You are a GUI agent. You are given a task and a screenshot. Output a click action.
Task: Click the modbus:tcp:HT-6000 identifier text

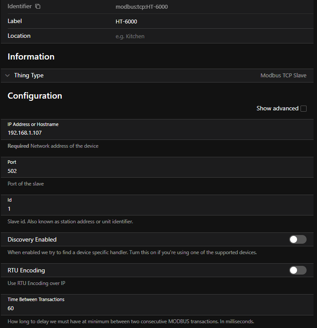(142, 7)
